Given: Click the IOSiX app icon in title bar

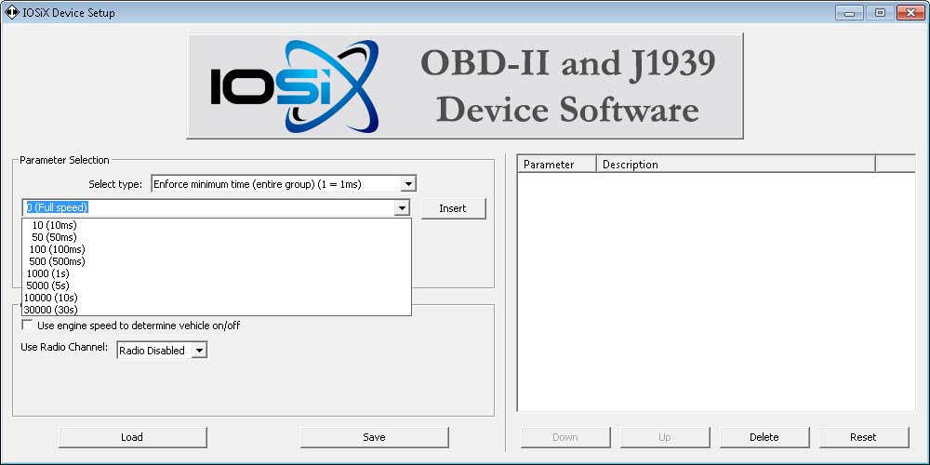Looking at the screenshot, I should [x=11, y=12].
